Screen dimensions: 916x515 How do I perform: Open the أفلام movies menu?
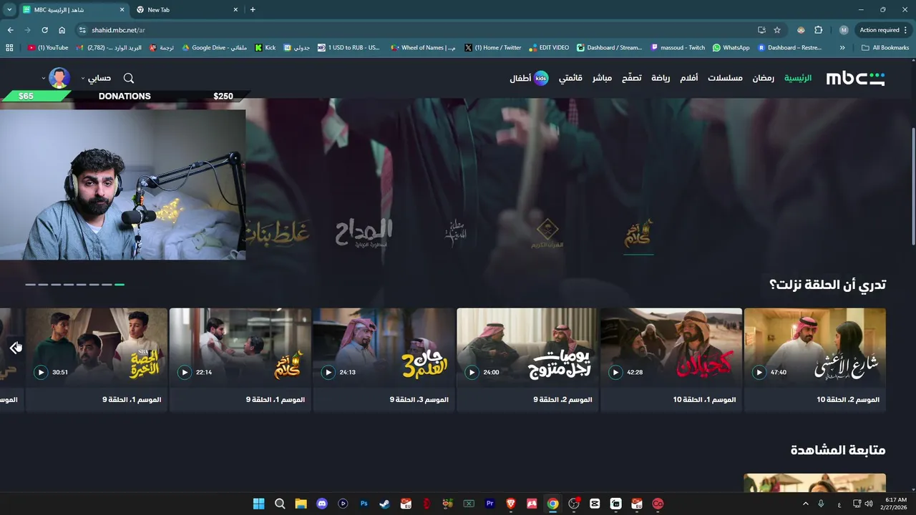pyautogui.click(x=688, y=78)
